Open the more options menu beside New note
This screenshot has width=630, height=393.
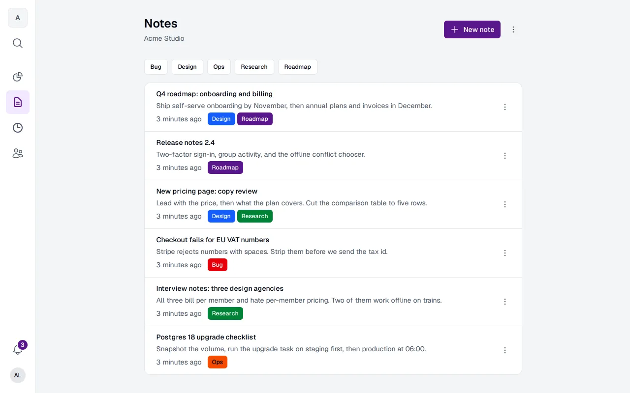[513, 29]
